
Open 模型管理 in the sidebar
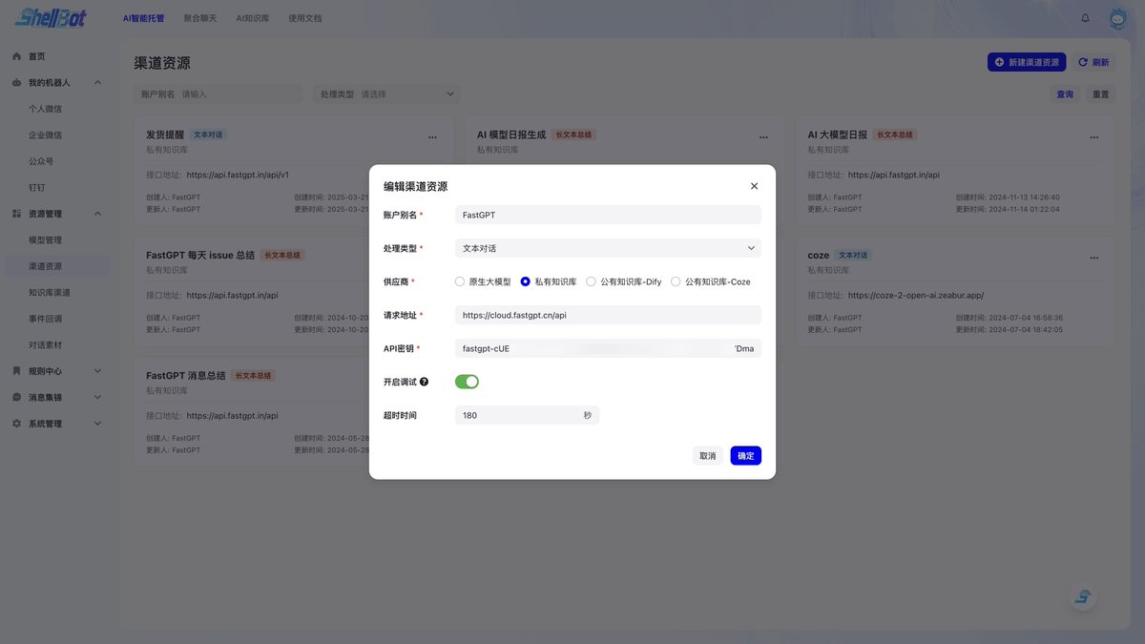tap(57, 239)
